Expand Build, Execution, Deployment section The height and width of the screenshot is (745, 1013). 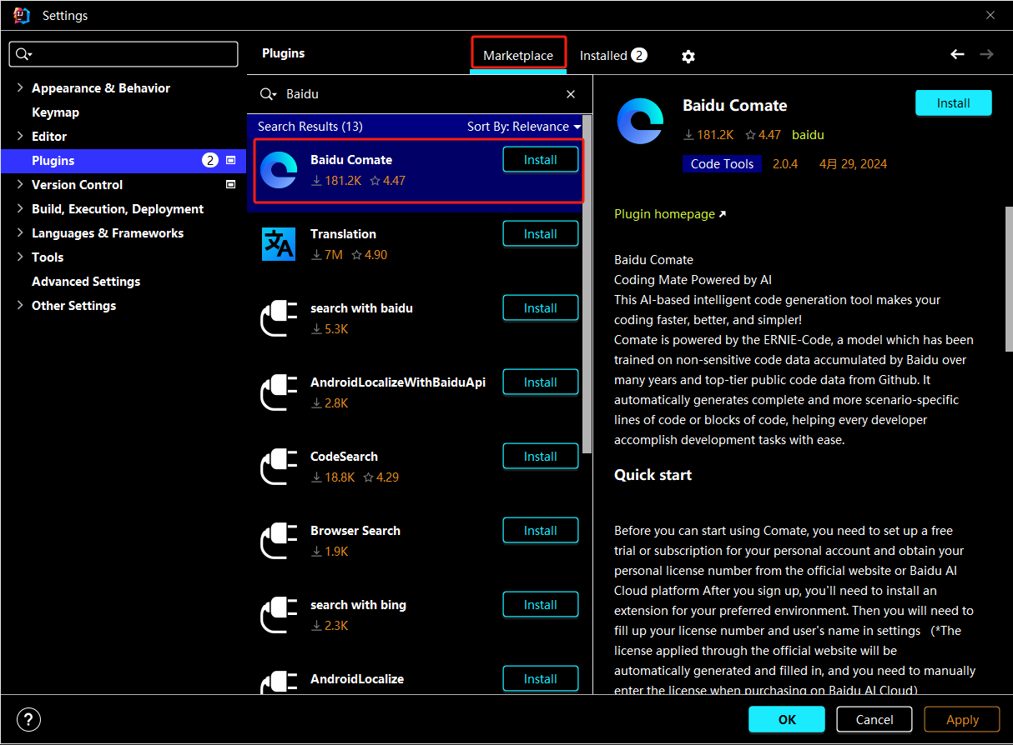pos(20,208)
